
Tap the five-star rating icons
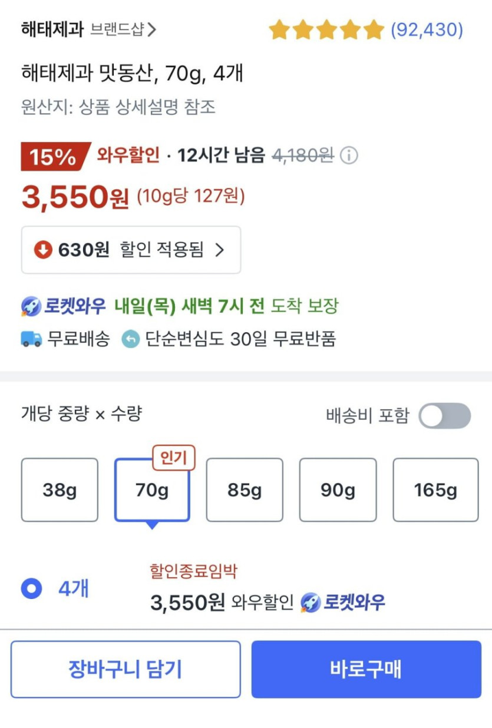coord(326,30)
